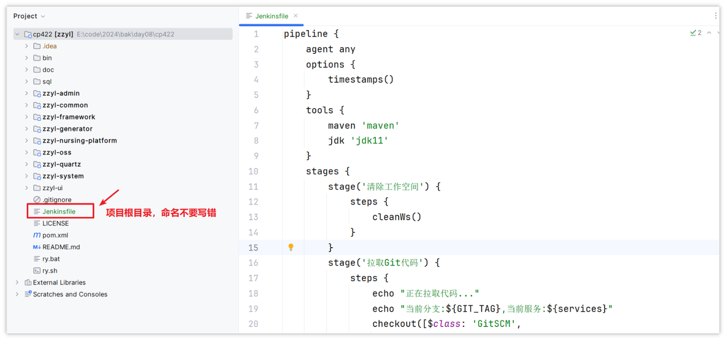The height and width of the screenshot is (340, 726).
Task: Click "jdk 'jdk11'" on line 8
Action: click(x=358, y=141)
